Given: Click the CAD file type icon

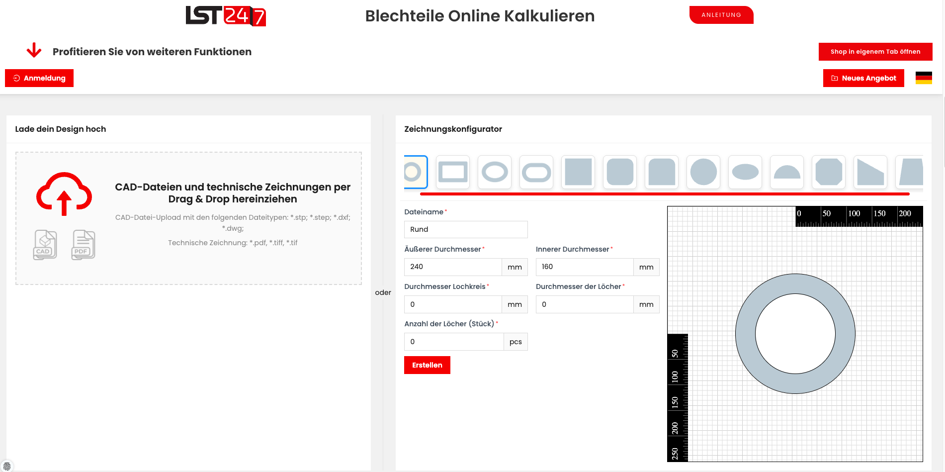Looking at the screenshot, I should tap(45, 245).
